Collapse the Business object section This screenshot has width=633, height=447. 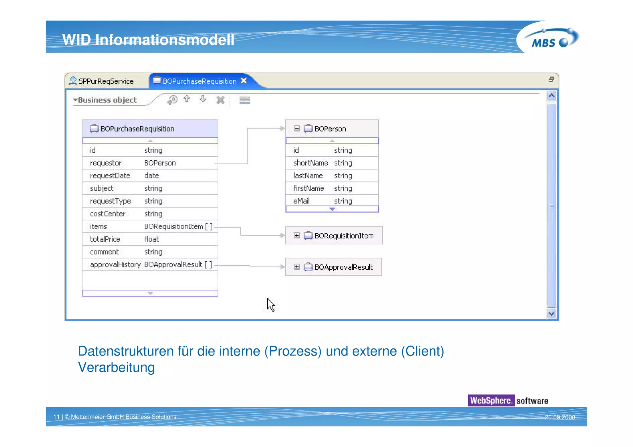coord(75,100)
